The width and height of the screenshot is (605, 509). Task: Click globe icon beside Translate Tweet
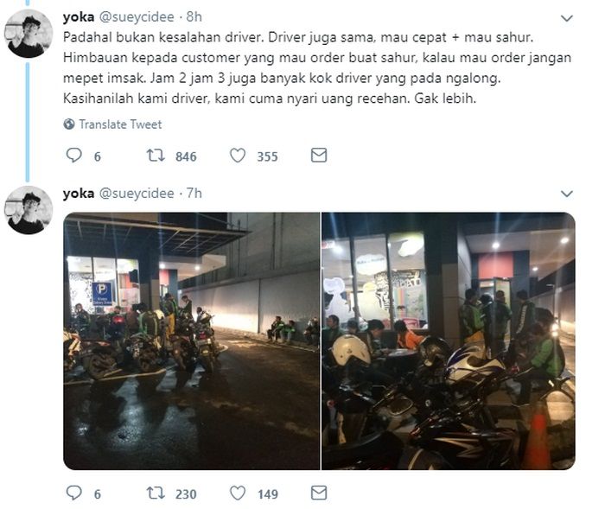tap(69, 124)
